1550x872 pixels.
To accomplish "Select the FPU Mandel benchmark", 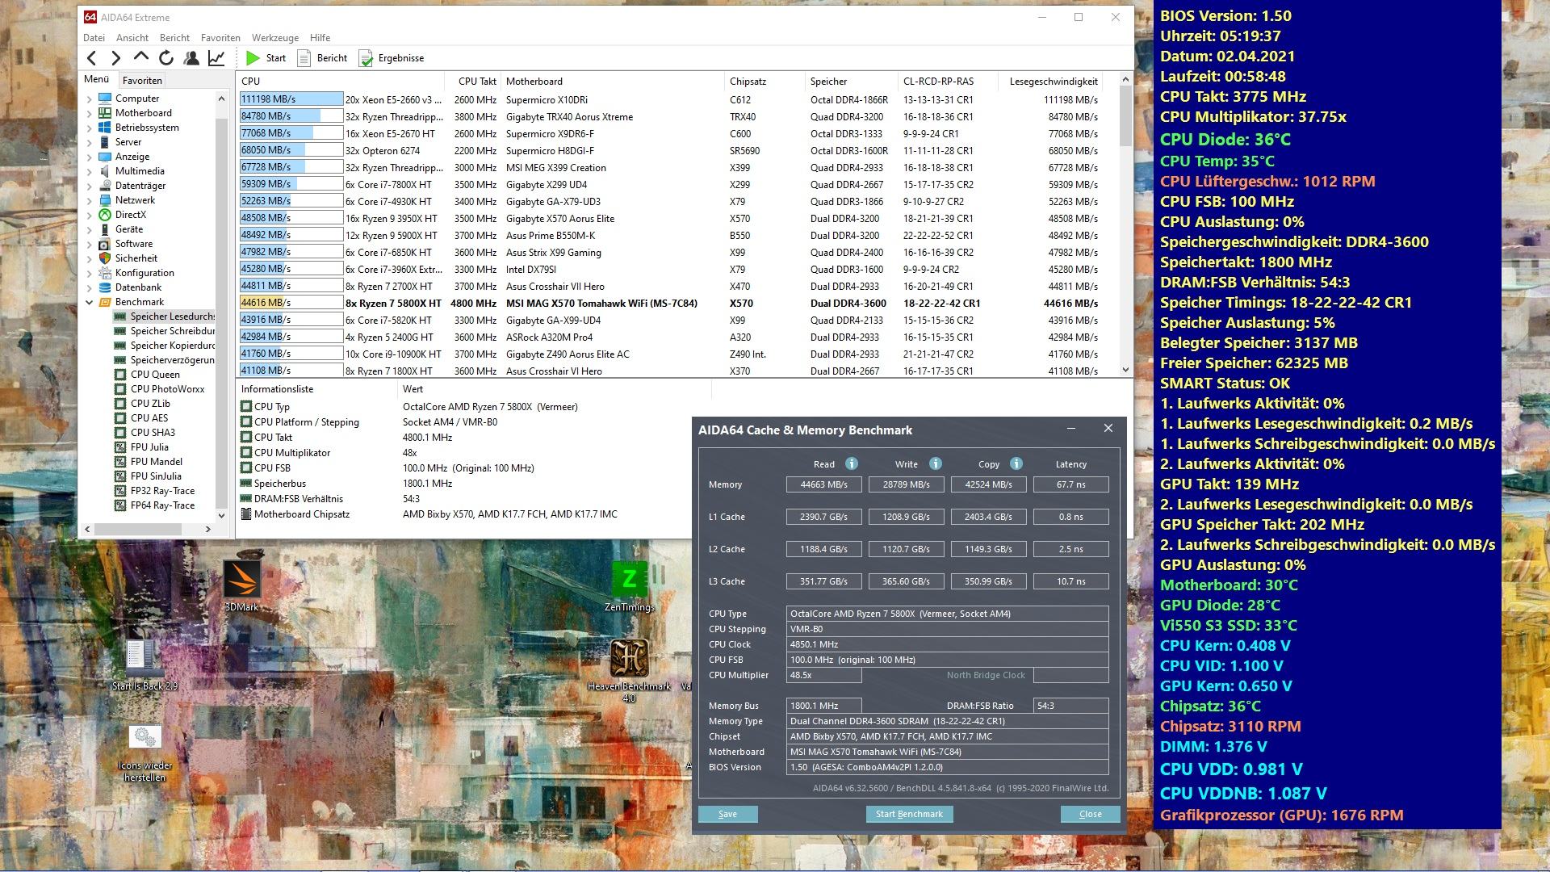I will 149,462.
